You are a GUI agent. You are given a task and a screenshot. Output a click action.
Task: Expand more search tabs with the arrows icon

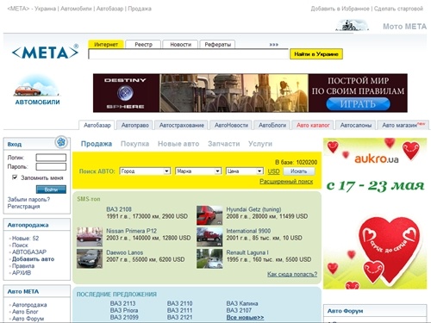click(274, 45)
